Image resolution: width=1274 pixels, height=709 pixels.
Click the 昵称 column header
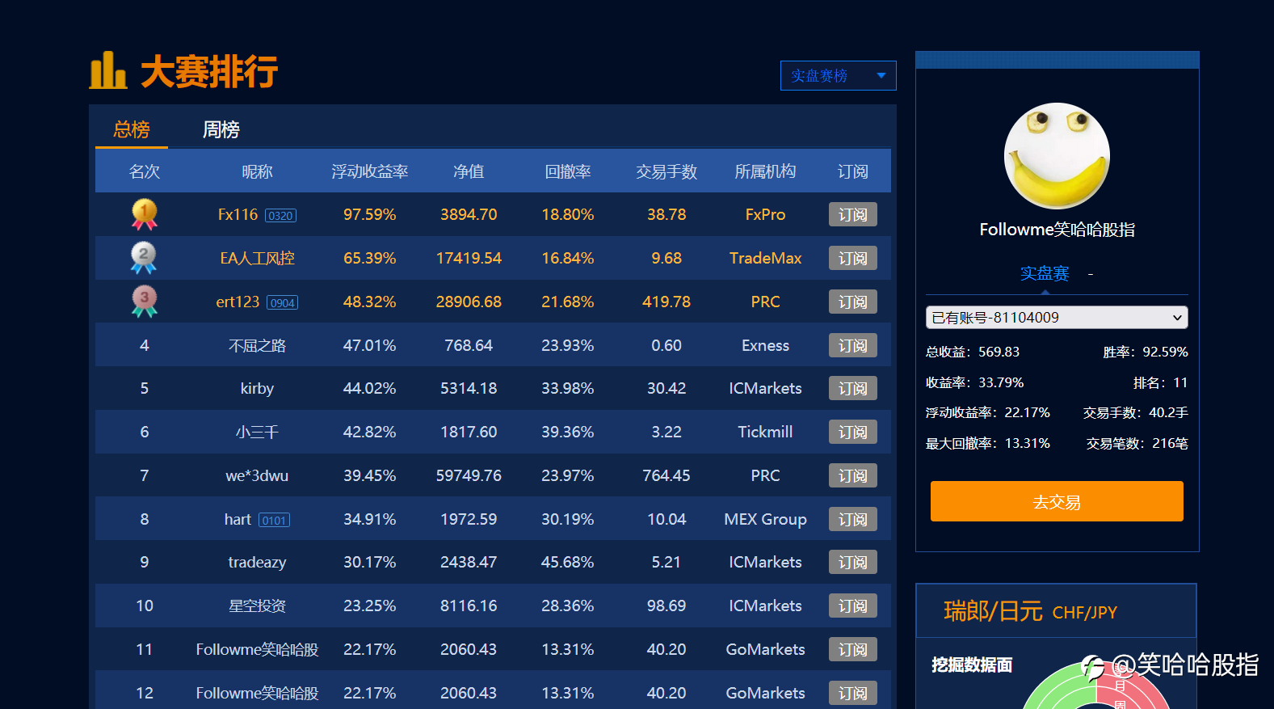257,171
